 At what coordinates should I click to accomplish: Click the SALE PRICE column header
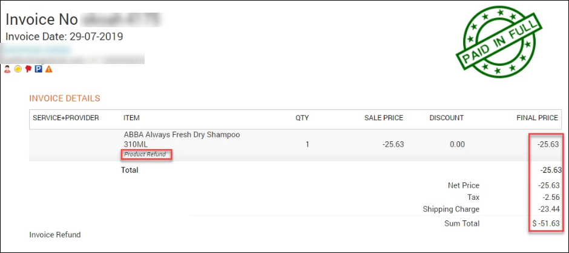[384, 118]
